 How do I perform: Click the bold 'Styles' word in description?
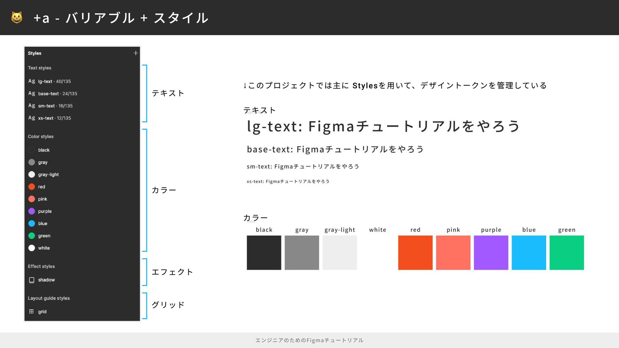pyautogui.click(x=365, y=86)
